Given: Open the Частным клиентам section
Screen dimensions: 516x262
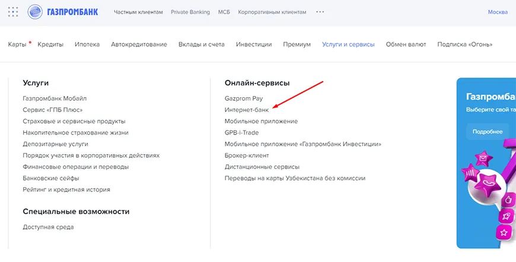Looking at the screenshot, I should click(x=138, y=12).
